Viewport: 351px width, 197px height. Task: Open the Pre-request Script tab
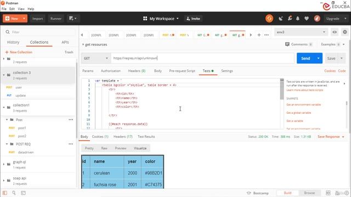(182, 71)
